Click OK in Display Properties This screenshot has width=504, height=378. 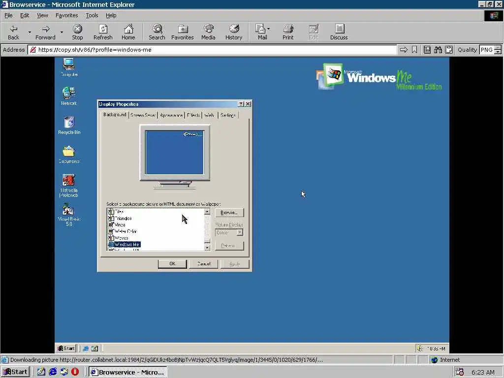click(172, 264)
